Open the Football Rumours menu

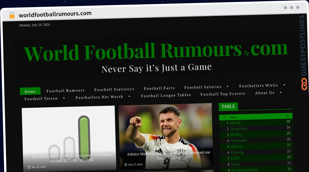coord(66,91)
